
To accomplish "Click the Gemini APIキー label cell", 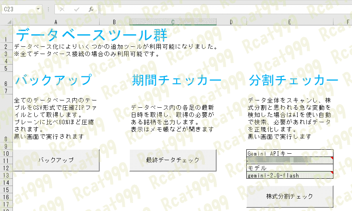I will coord(290,153).
